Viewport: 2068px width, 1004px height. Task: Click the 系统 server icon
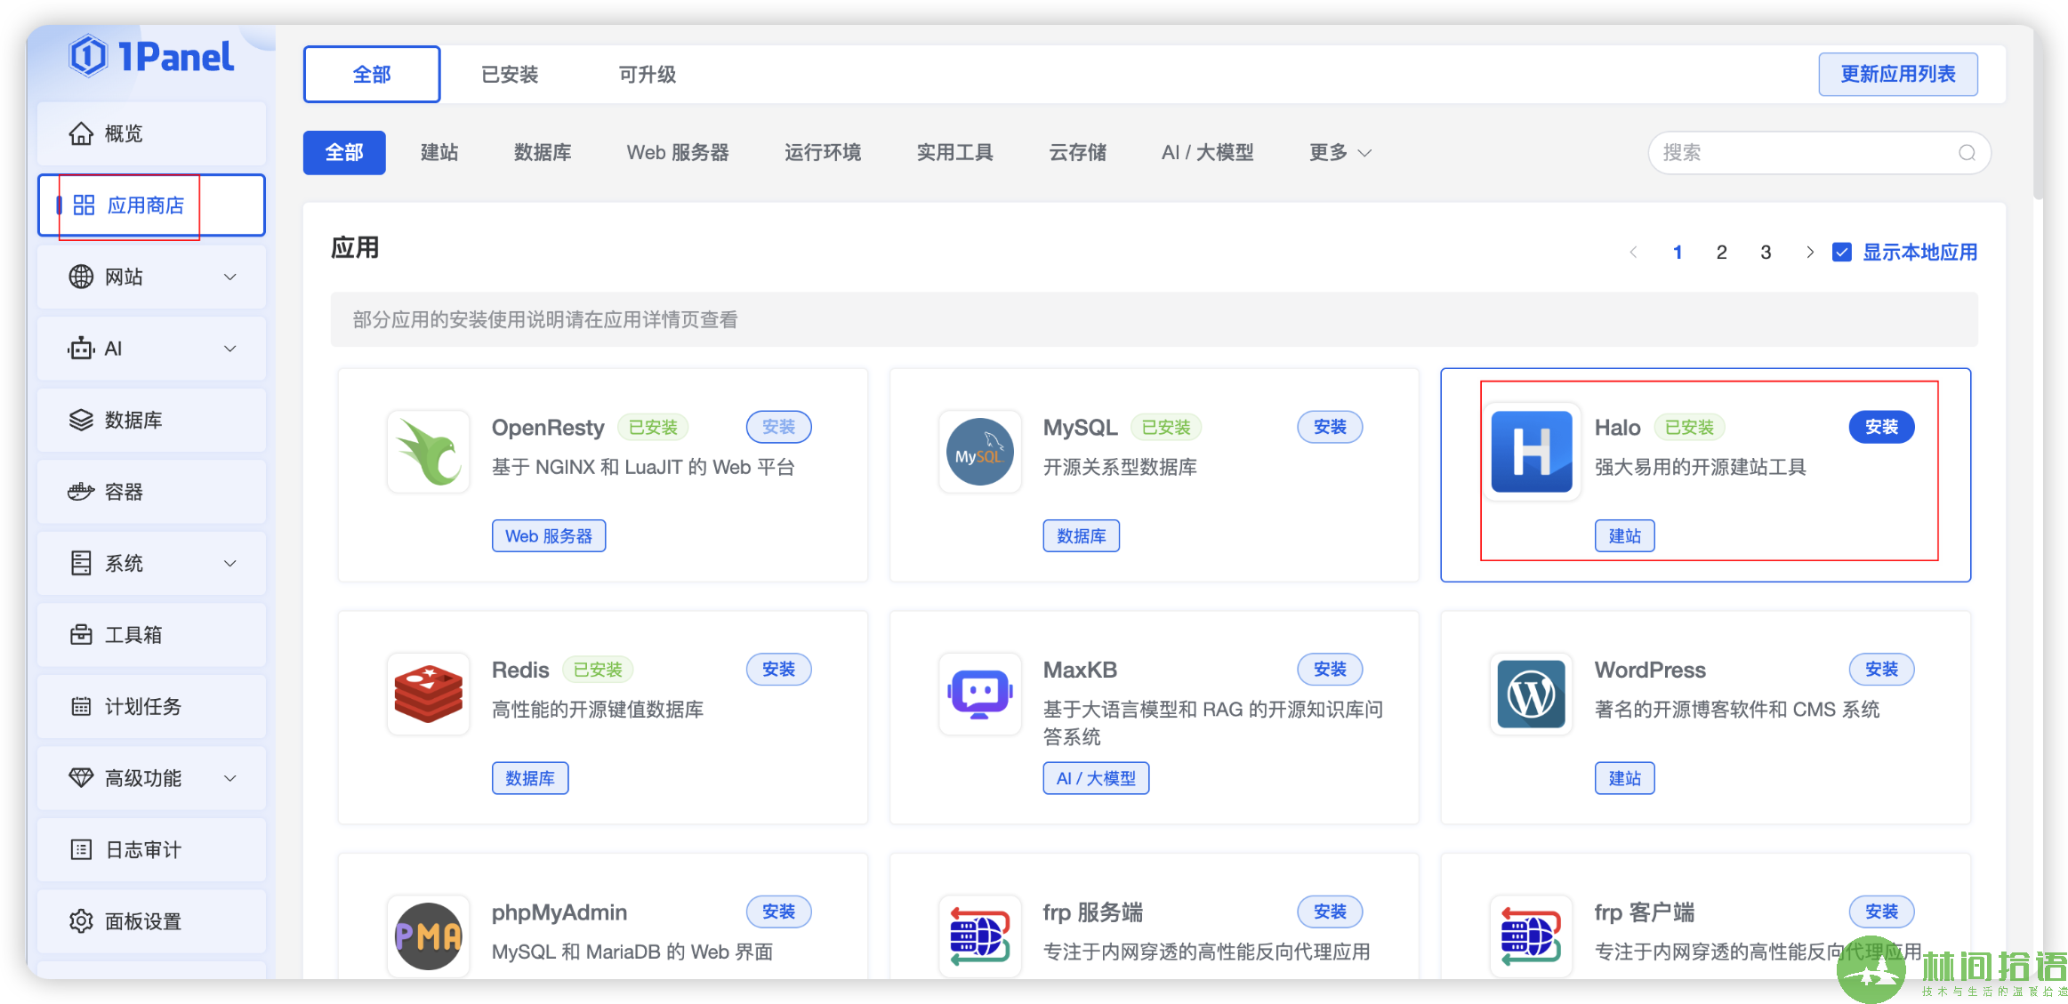click(x=81, y=563)
